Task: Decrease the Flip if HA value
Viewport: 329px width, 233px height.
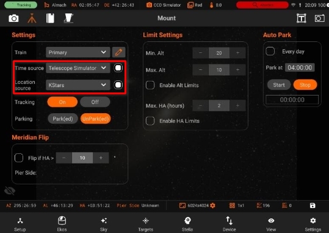Action: [64, 158]
